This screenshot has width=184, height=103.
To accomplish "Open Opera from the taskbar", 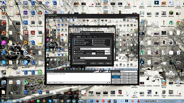I will (x=32, y=101).
